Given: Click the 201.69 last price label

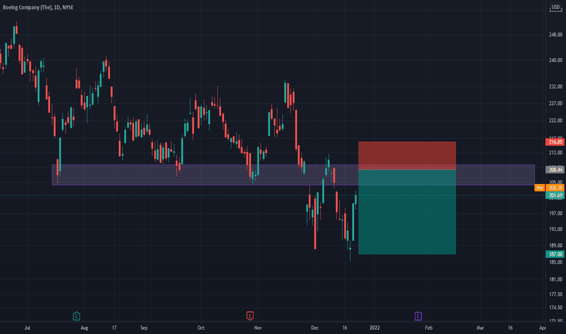Looking at the screenshot, I should tap(556, 196).
